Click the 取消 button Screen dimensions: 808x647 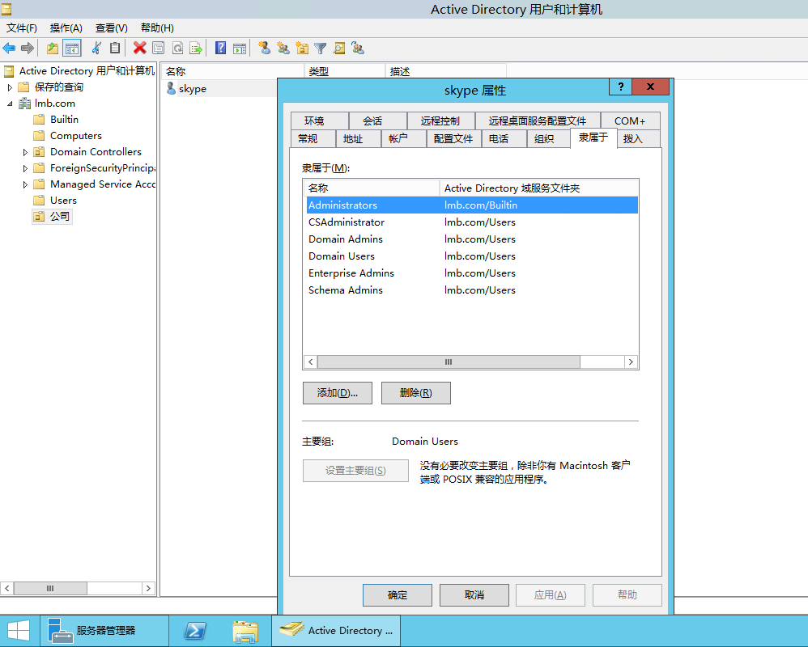(474, 595)
